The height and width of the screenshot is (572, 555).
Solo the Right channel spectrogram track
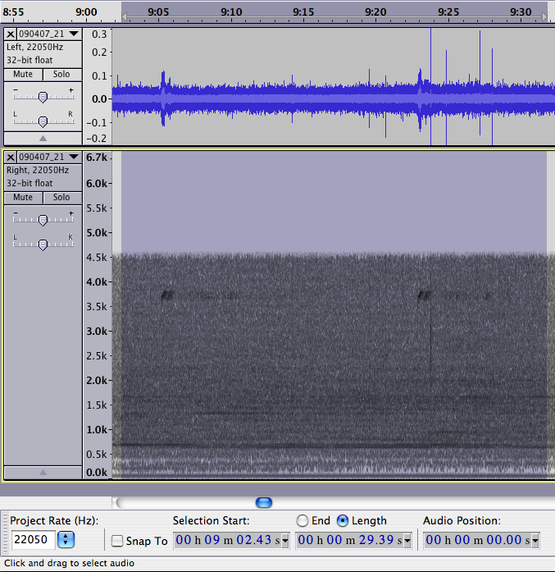point(61,197)
